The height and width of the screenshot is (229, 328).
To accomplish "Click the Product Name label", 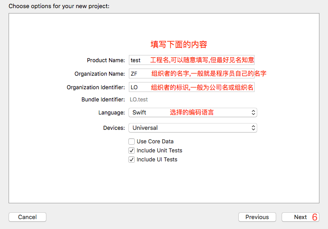I will [106, 60].
